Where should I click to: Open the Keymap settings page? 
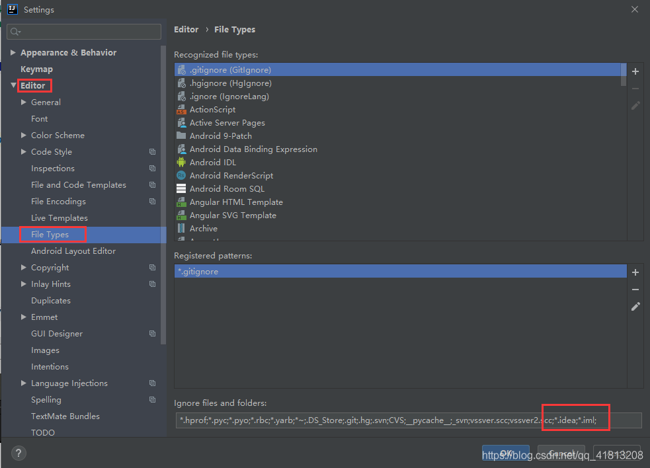point(36,69)
